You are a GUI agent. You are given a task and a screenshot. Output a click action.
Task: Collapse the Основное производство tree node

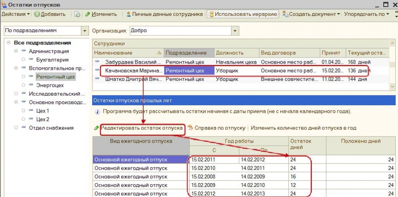[x=16, y=103]
